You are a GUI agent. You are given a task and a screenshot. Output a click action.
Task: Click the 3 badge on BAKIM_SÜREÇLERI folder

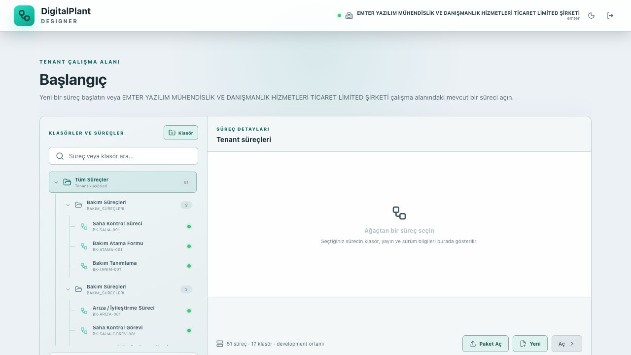[186, 205]
